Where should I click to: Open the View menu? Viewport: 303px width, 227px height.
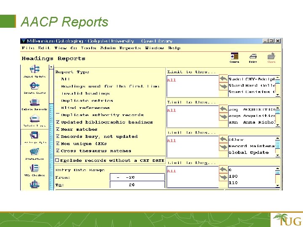click(61, 48)
